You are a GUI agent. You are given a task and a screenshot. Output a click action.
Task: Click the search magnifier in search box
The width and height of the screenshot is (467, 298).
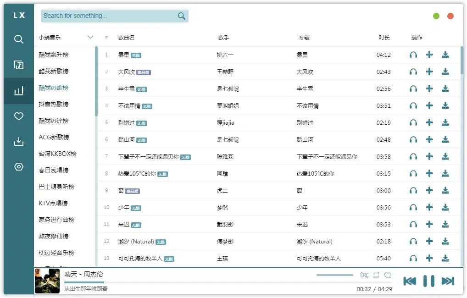tap(181, 16)
